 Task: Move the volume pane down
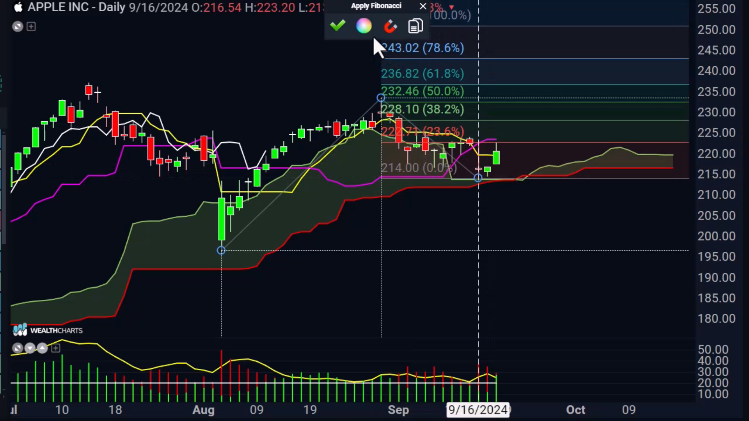point(30,348)
